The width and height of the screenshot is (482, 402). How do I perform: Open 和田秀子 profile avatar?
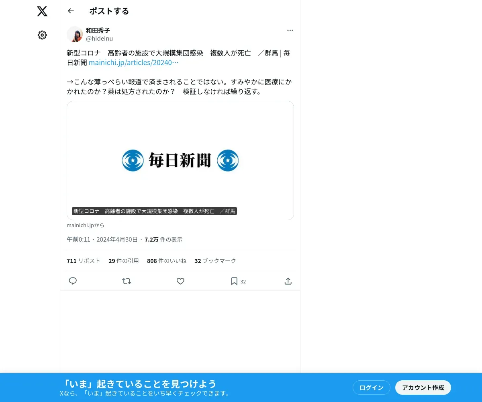tap(75, 34)
